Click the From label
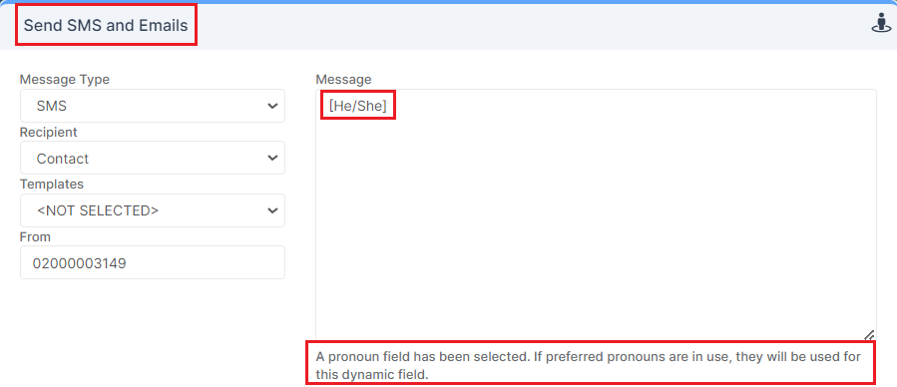 36,236
